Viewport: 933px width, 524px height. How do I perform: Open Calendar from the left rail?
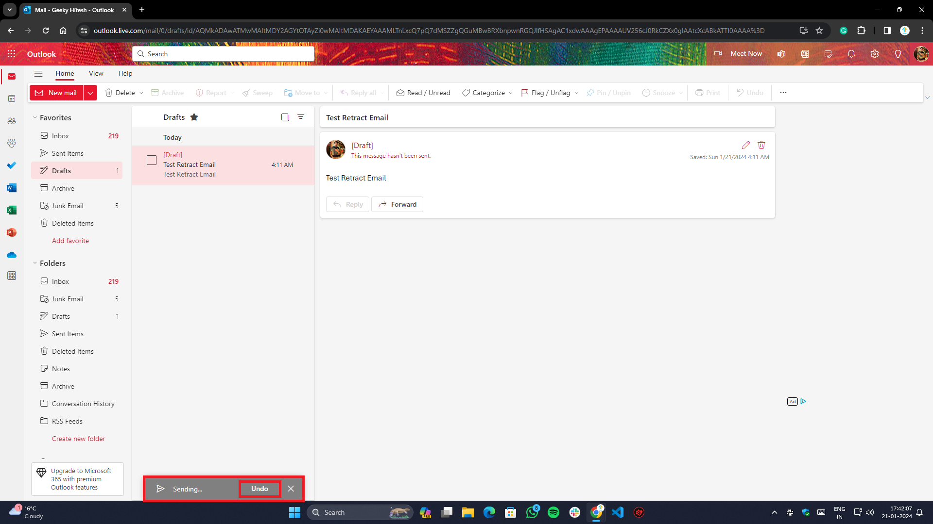[12, 98]
